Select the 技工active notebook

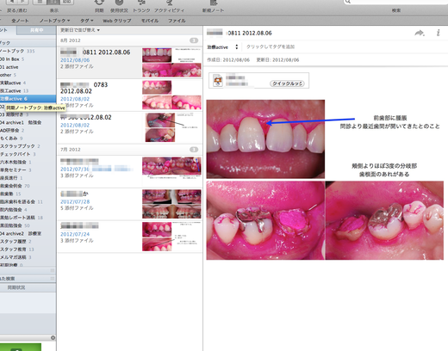28,90
